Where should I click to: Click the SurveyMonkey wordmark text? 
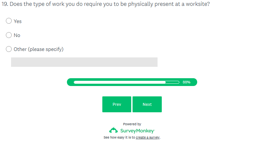[x=137, y=131]
